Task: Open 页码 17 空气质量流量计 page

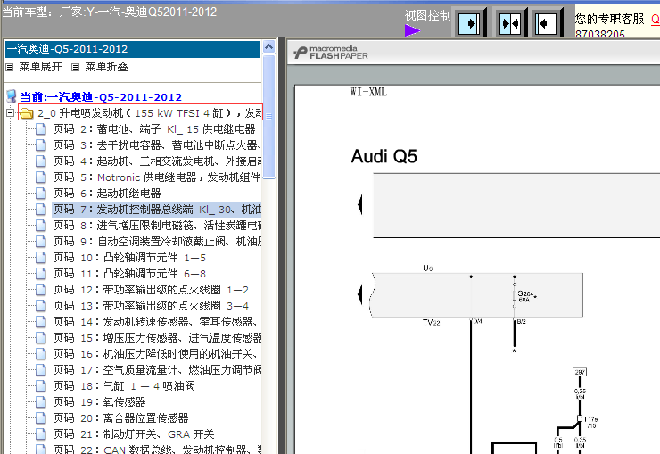Action: click(x=157, y=370)
